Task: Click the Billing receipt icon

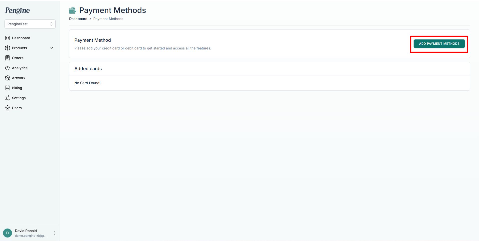Action: pos(7,88)
